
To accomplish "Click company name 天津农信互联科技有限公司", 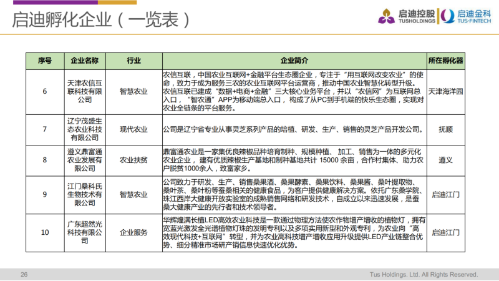I will tap(85, 92).
